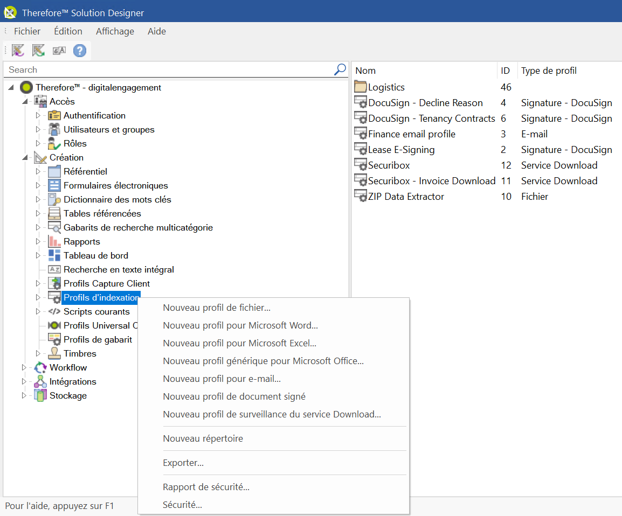Select the Securibox - Invoice Download row
Screen dimensions: 622x516
pos(487,181)
